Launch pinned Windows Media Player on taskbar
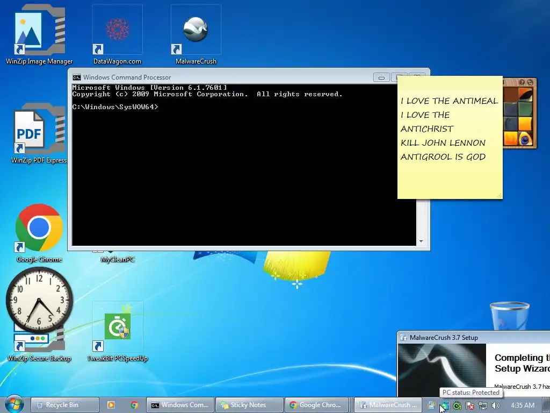 (x=111, y=405)
